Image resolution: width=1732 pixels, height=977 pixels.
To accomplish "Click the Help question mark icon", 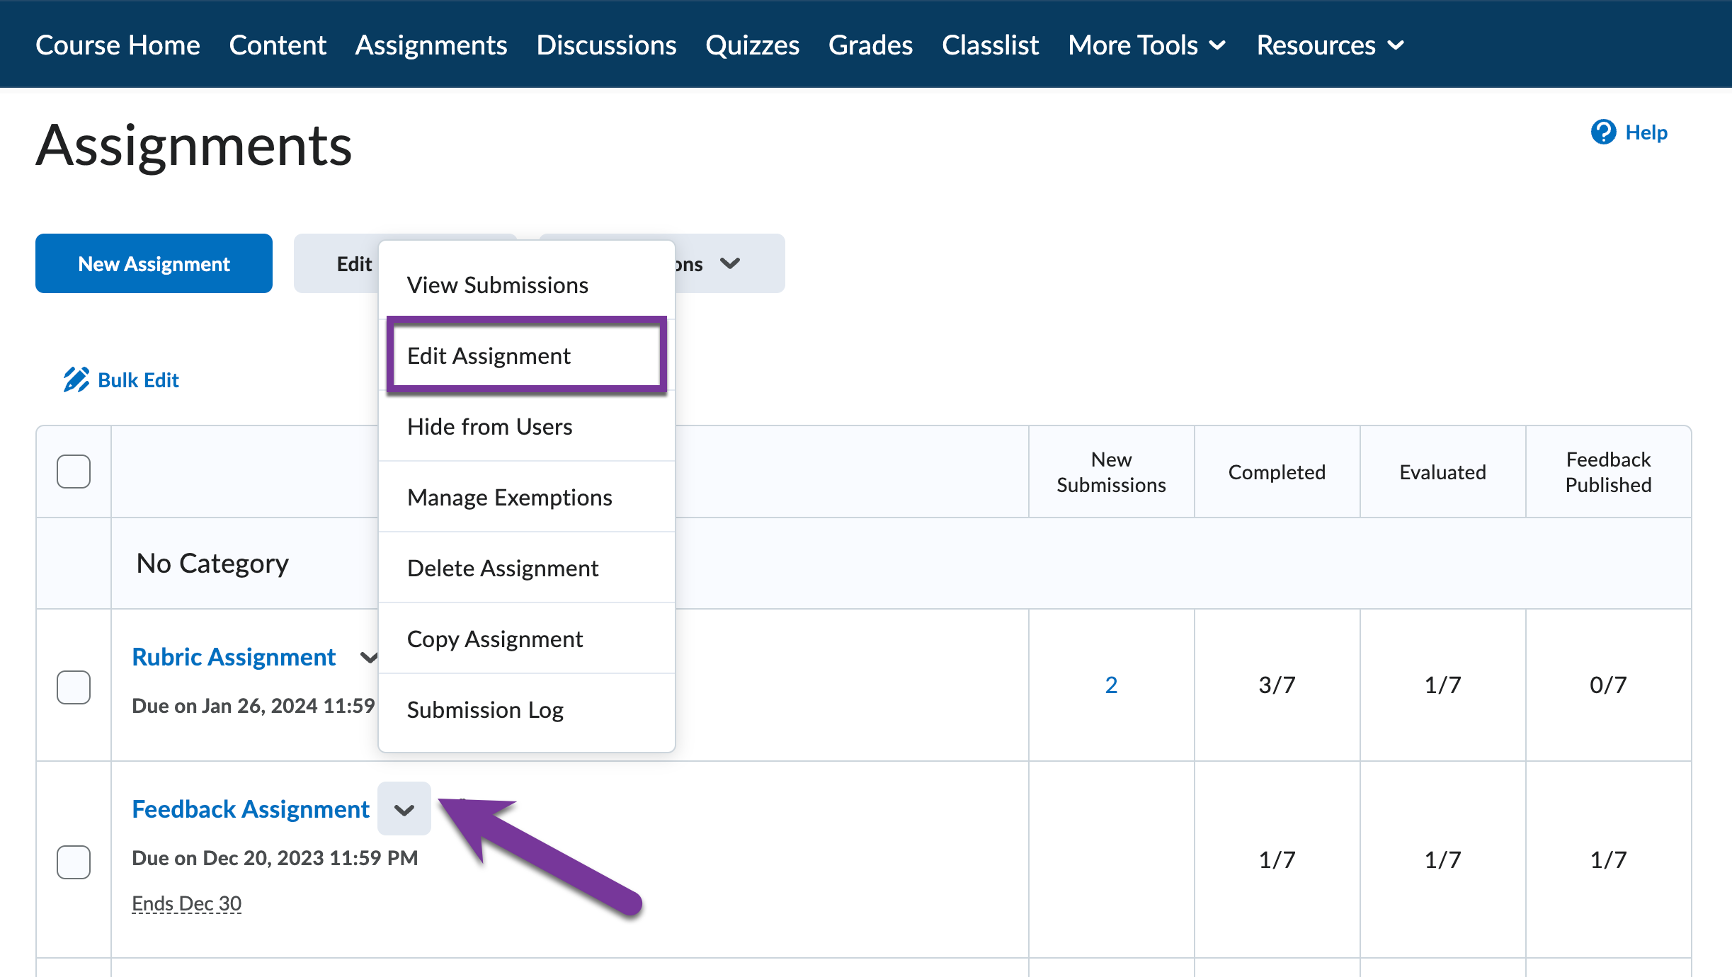I will 1605,132.
